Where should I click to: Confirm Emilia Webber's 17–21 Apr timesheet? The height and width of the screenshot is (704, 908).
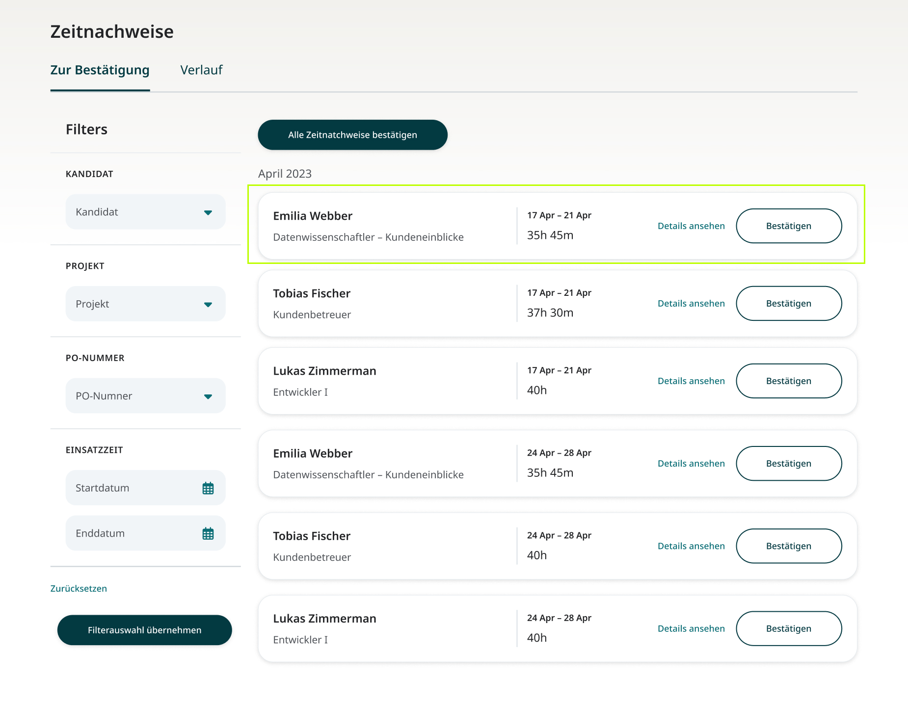tap(788, 226)
